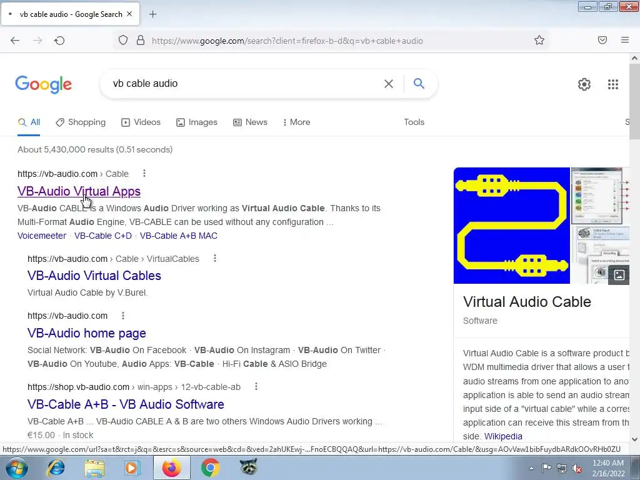Click the taskbar clock showing 12:40 AM
The image size is (640, 480).
click(x=608, y=467)
